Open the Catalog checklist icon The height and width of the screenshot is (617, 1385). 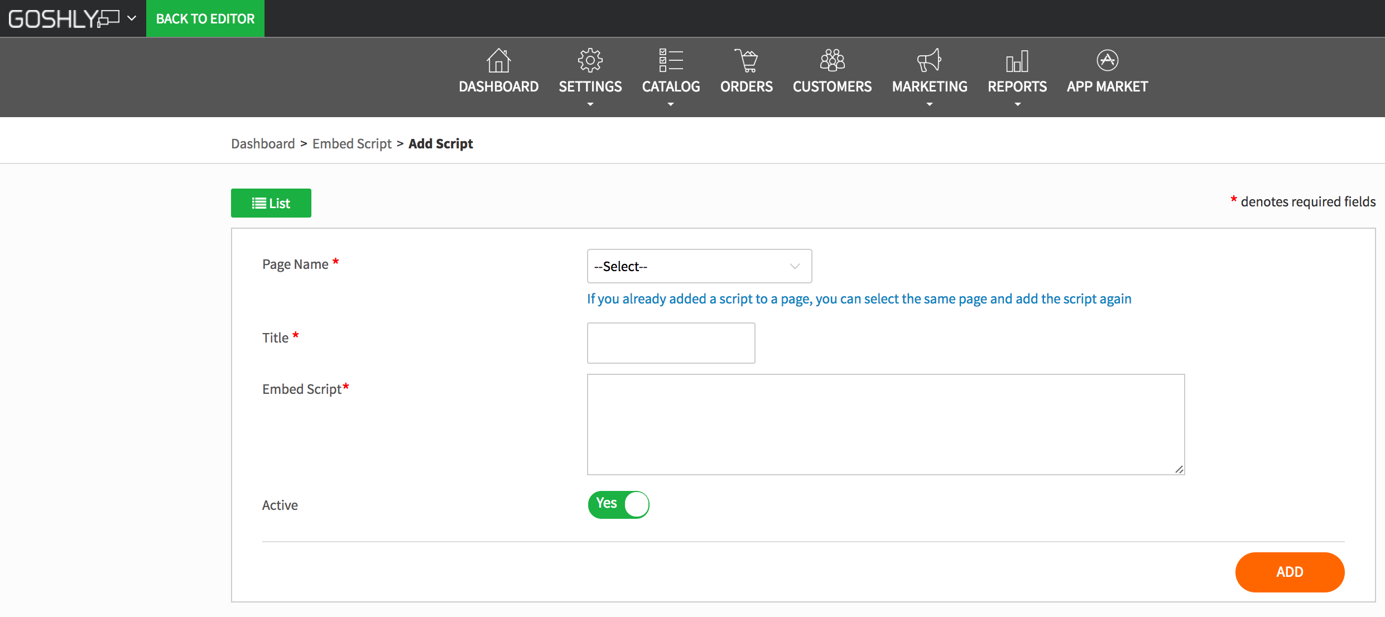[671, 61]
